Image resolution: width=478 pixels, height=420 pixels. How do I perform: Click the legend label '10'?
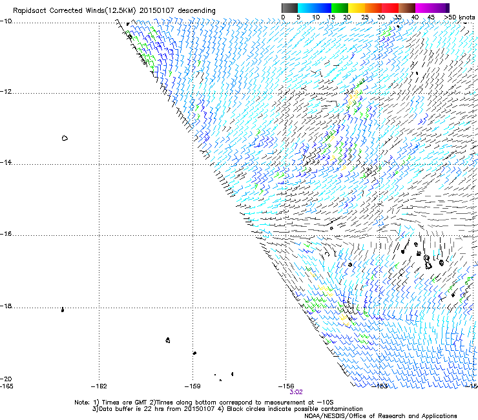coord(316,17)
